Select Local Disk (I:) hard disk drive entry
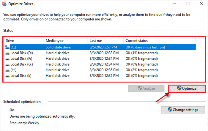The height and width of the screenshot is (131, 208). pyautogui.click(x=100, y=76)
